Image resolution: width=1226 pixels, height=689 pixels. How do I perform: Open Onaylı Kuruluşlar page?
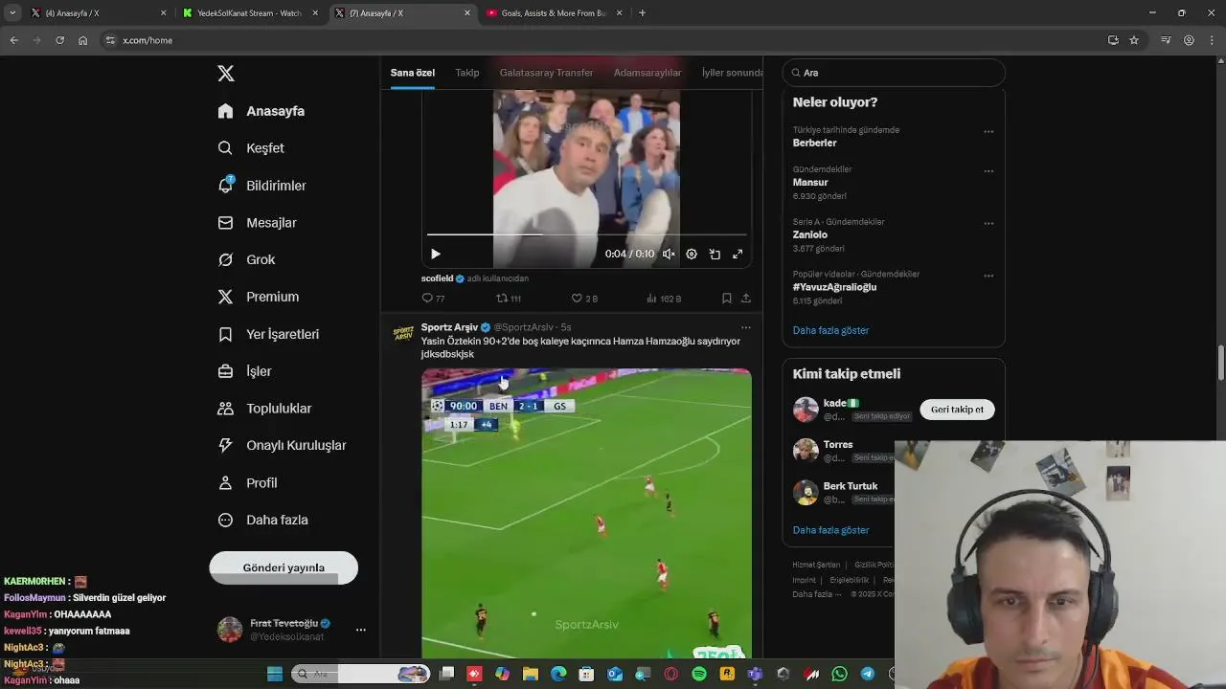pos(282,445)
